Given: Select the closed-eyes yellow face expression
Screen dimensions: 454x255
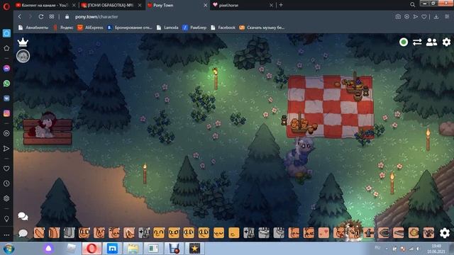Looking at the screenshot, I should (218, 233).
